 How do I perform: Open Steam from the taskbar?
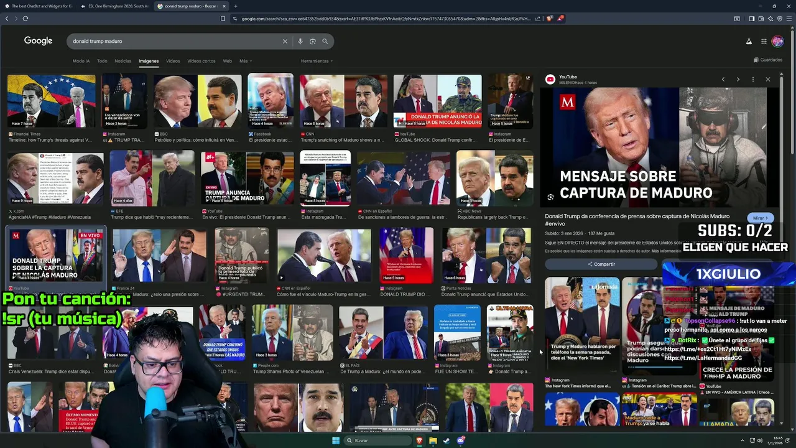(x=447, y=441)
